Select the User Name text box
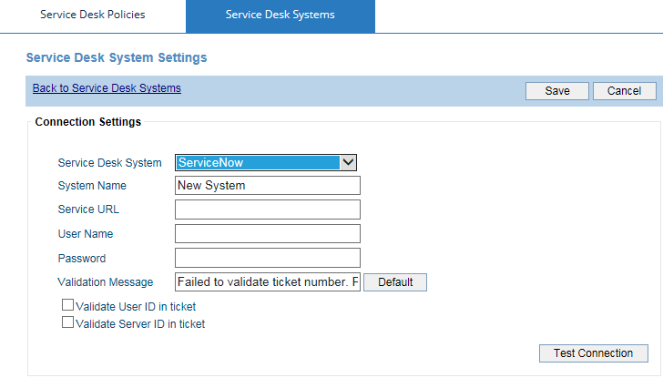This screenshot has height=378, width=663. pos(268,234)
